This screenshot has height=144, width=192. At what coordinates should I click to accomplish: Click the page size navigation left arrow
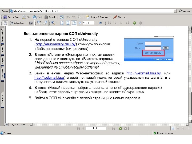pyautogui.click(x=7, y=125)
